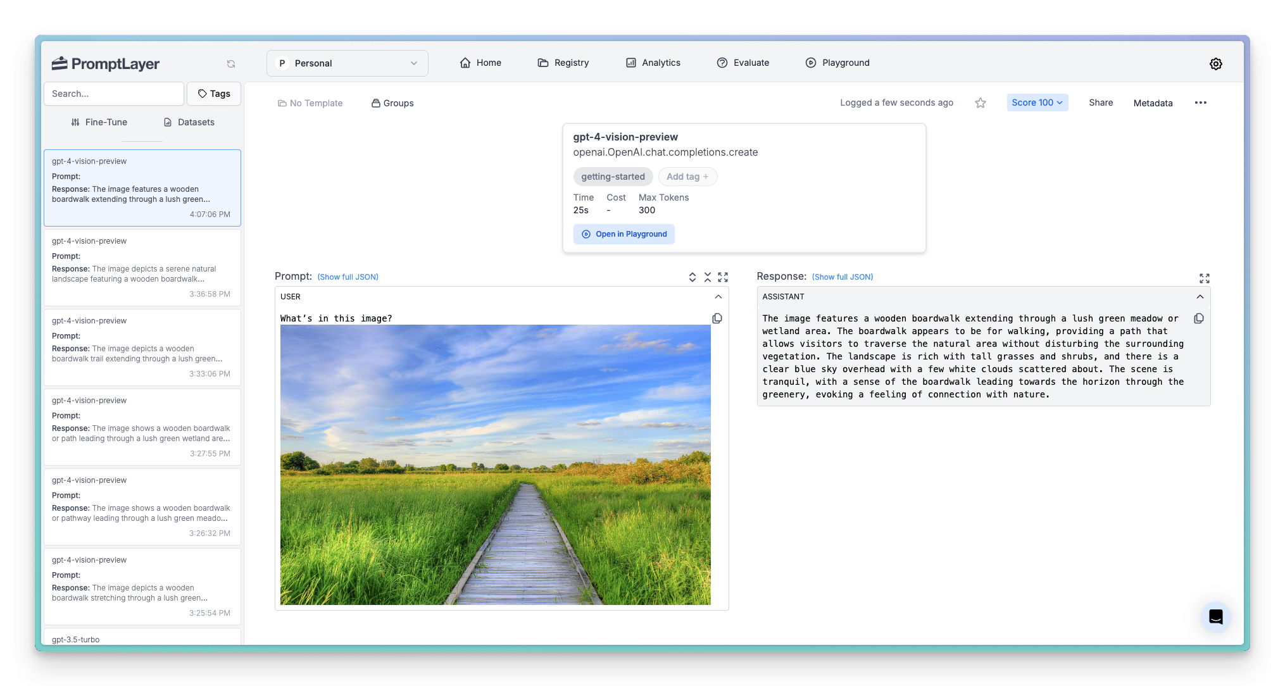The image size is (1285, 686).
Task: Share this request
Action: pyautogui.click(x=1101, y=103)
